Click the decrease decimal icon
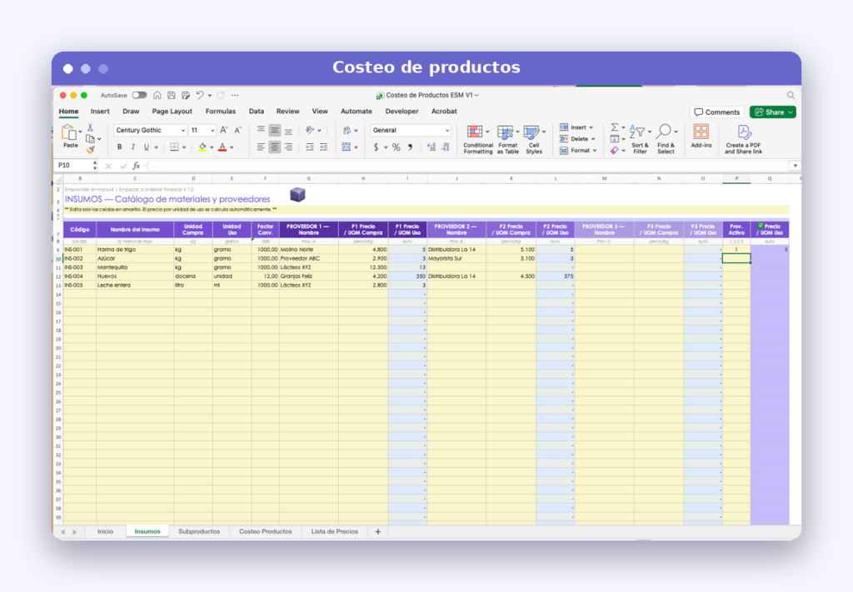This screenshot has width=853, height=592. 446,147
